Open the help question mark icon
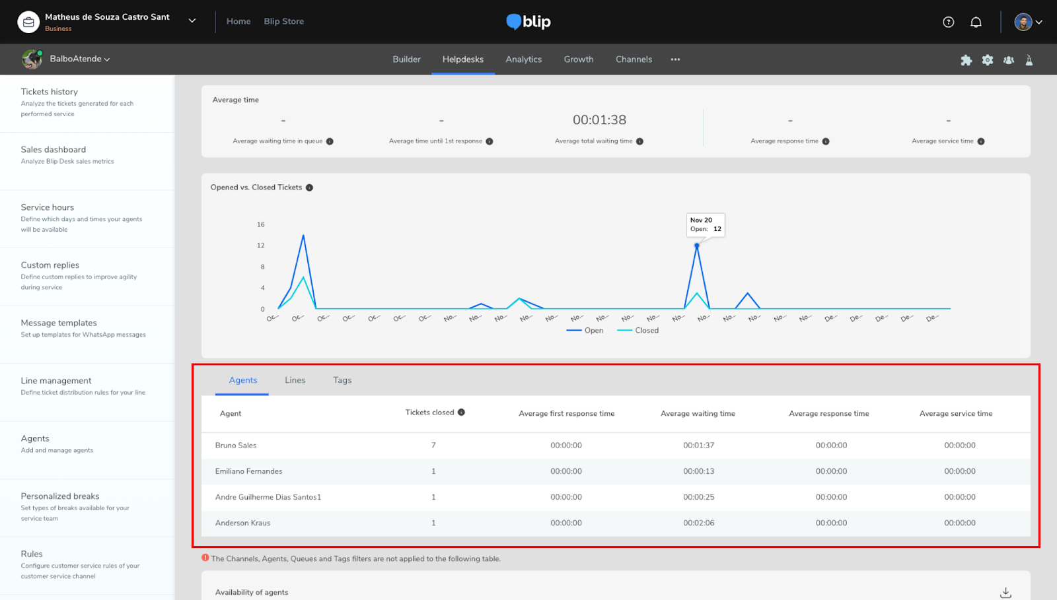 tap(948, 22)
